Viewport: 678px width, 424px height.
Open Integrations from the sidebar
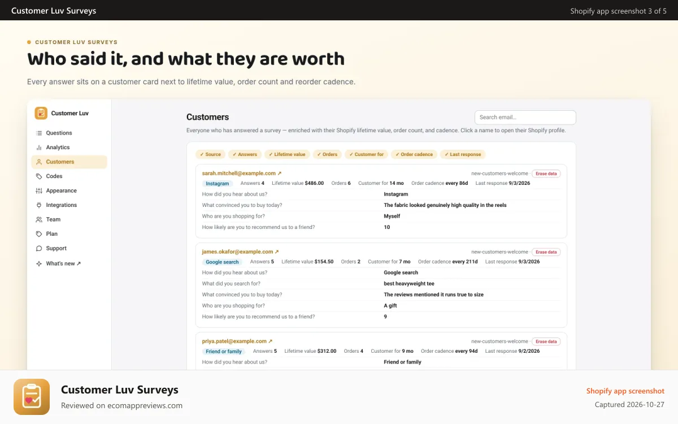[x=69, y=205]
